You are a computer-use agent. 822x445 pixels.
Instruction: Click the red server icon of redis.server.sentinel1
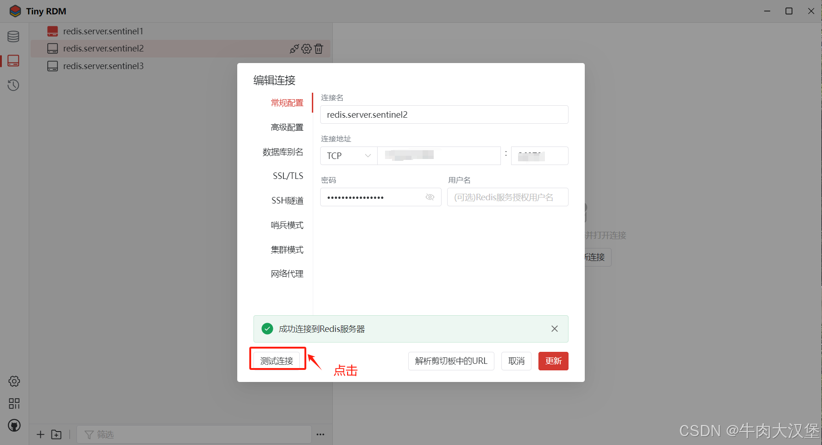[x=53, y=31]
